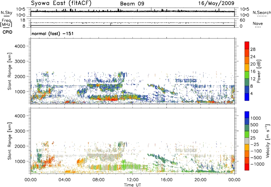The width and height of the screenshot is (271, 187).
Task: Select the 'Freq. [MHz]' axis label
Action: [6, 23]
